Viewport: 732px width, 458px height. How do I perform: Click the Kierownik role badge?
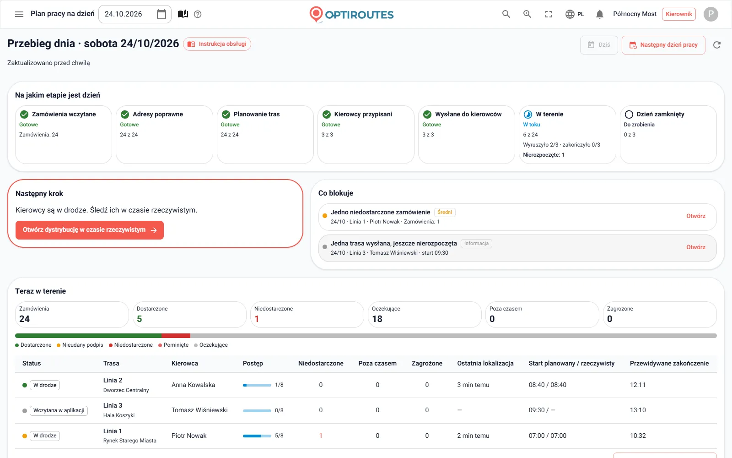[x=678, y=14]
